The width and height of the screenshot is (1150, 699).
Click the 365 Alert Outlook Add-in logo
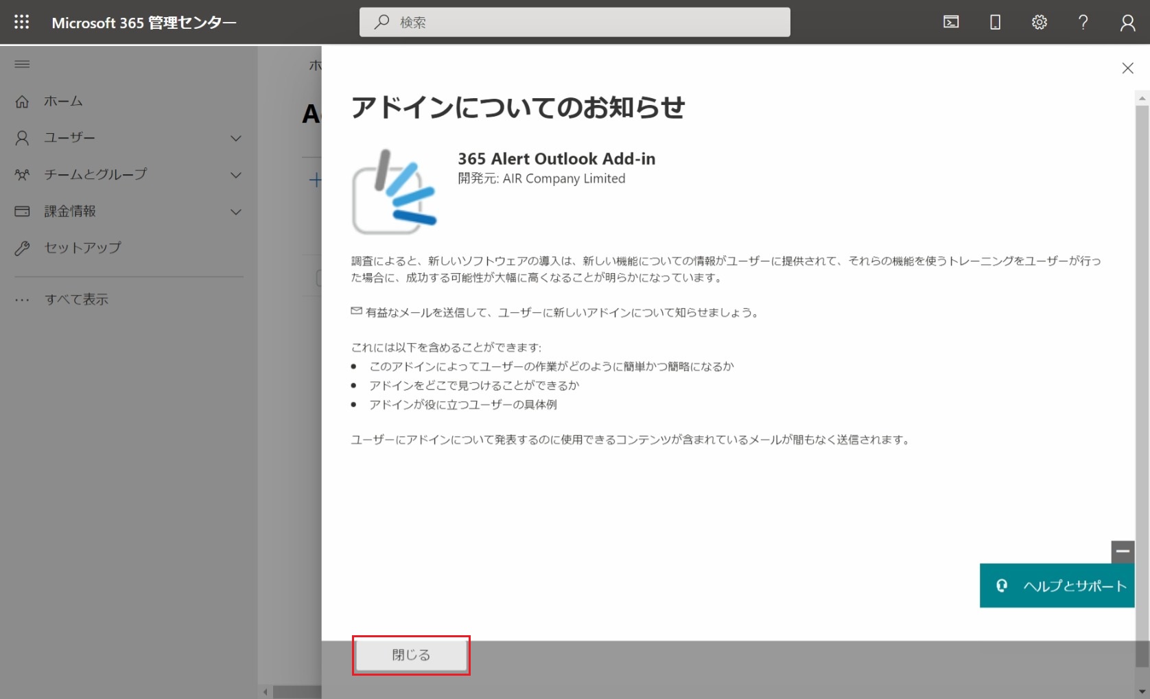394,191
